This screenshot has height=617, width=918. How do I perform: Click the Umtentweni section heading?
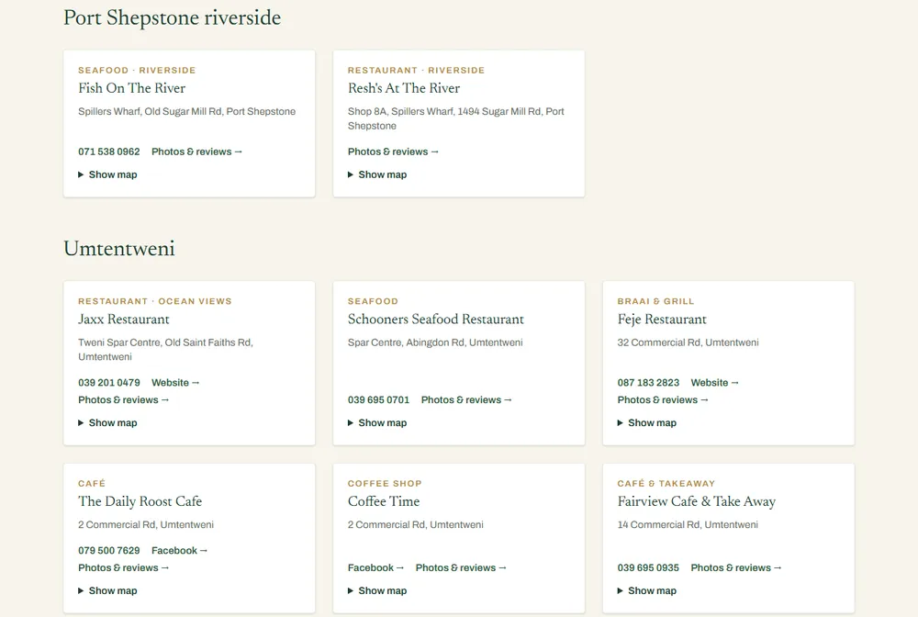tap(119, 249)
